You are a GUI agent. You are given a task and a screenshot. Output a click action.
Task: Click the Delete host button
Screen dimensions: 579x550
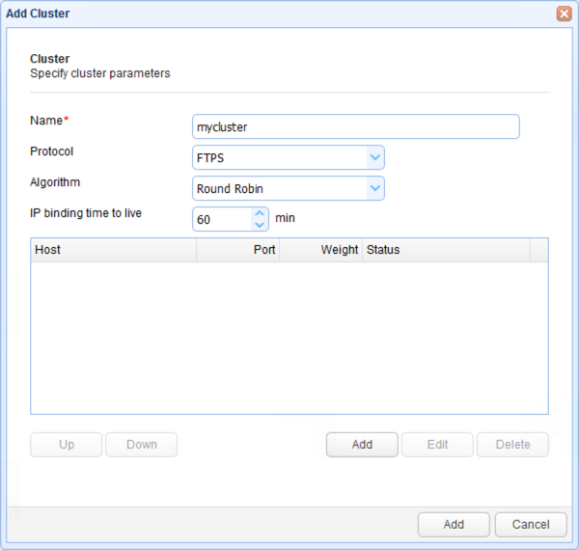coord(512,445)
